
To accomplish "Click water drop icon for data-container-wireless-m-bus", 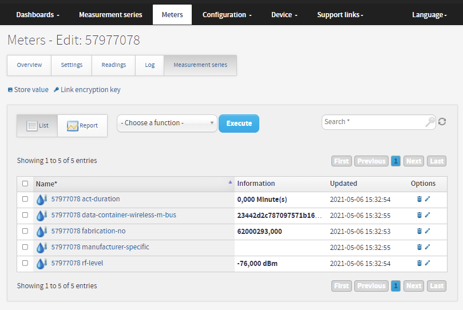I will 42,216.
